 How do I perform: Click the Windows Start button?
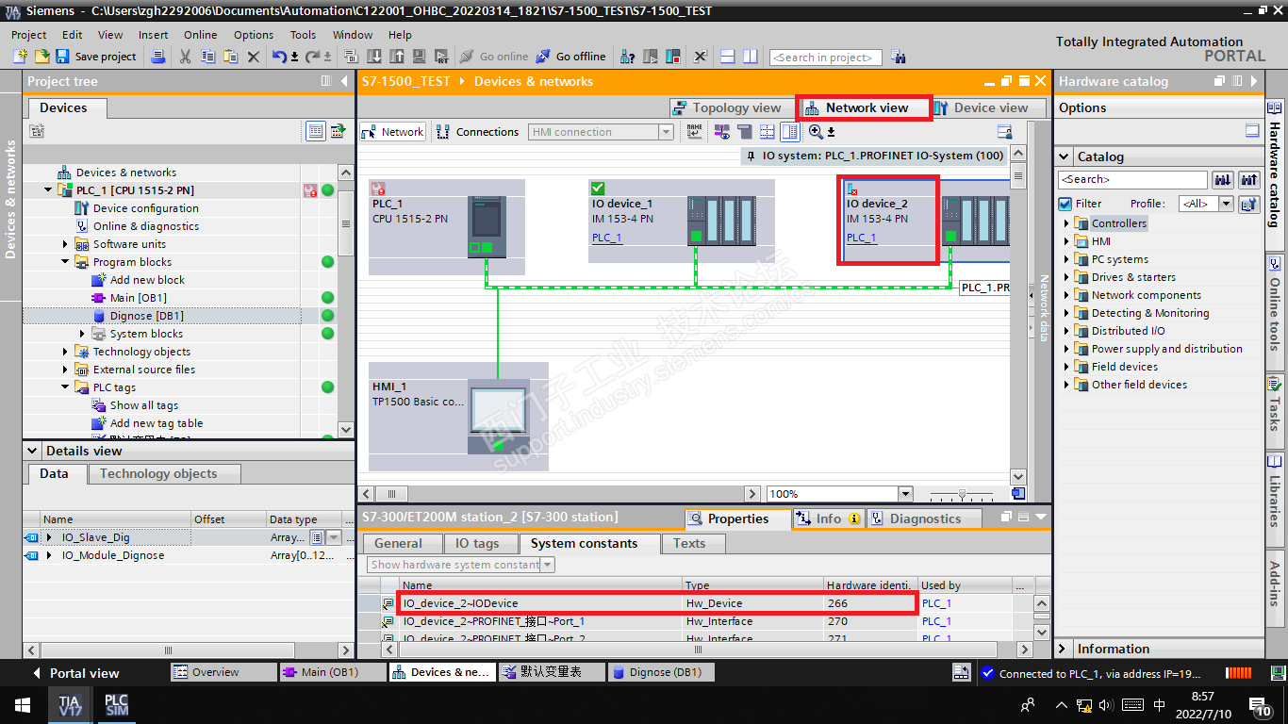click(23, 705)
